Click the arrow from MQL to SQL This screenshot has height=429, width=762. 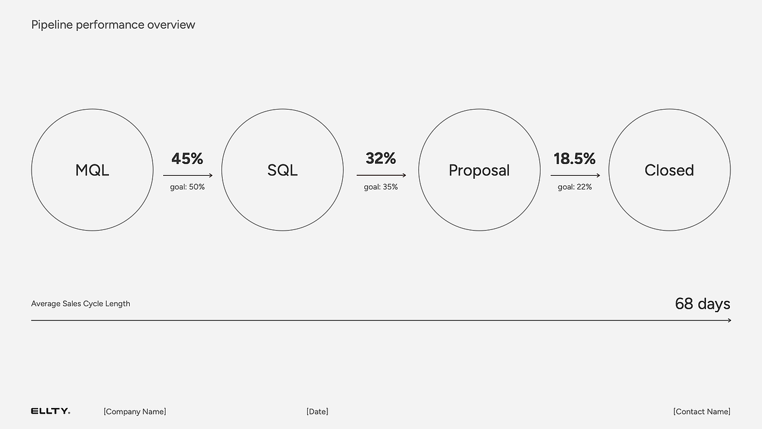[x=188, y=175]
